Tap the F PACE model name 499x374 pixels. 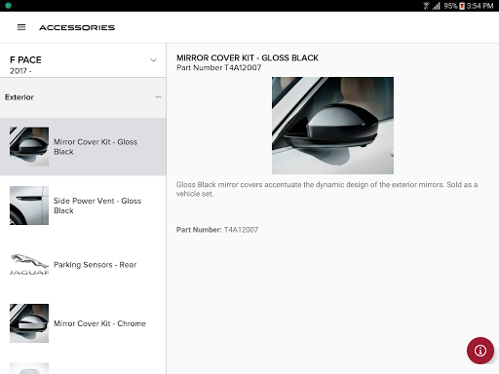25,60
